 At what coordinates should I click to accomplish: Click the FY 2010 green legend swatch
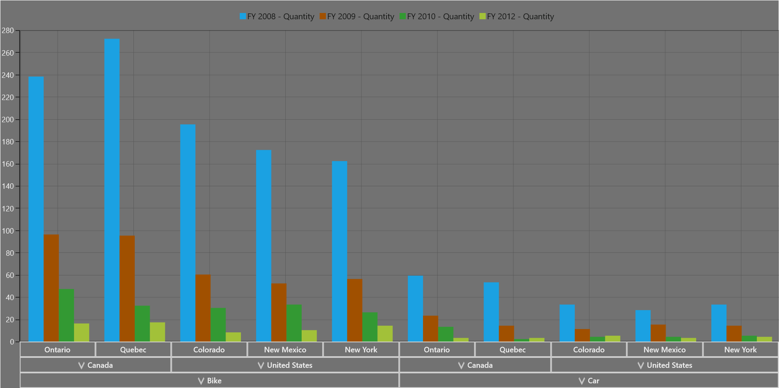tap(402, 16)
